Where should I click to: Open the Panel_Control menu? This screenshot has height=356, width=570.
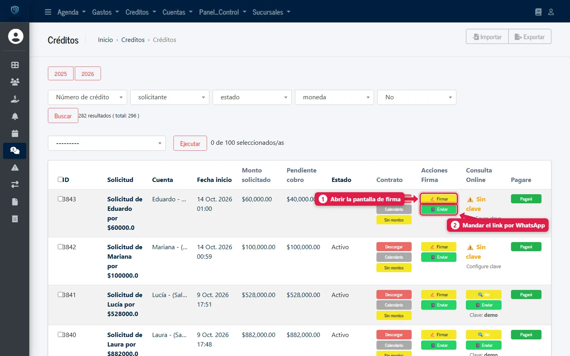(x=222, y=12)
